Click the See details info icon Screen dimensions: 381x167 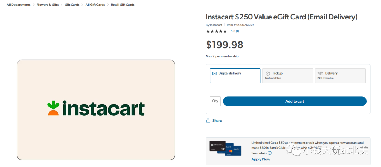(270, 153)
